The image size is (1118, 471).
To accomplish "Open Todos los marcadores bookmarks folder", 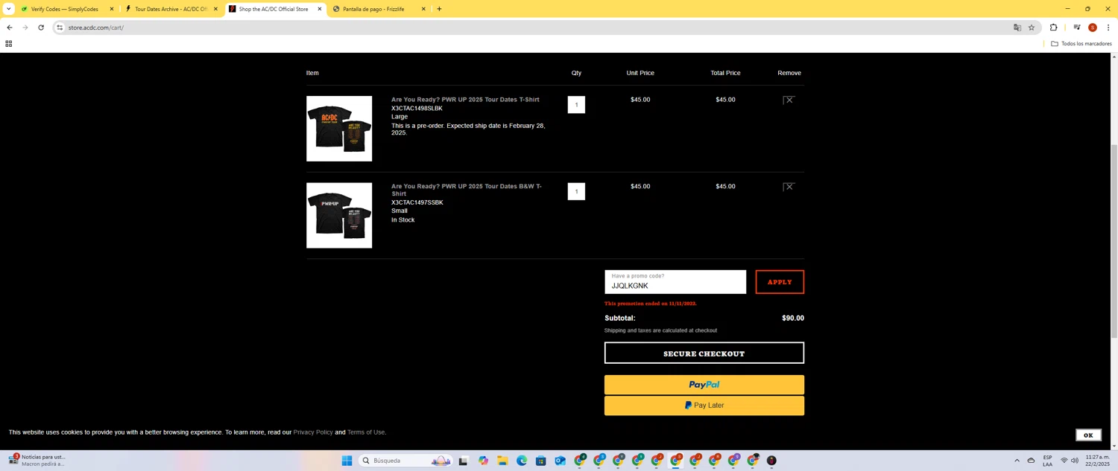I will (x=1081, y=44).
